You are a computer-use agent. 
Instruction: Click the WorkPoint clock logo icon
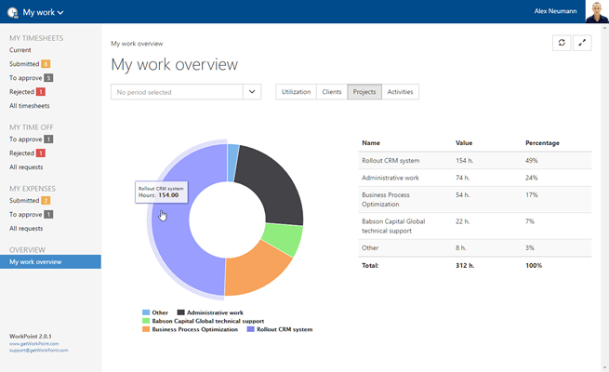pyautogui.click(x=12, y=12)
